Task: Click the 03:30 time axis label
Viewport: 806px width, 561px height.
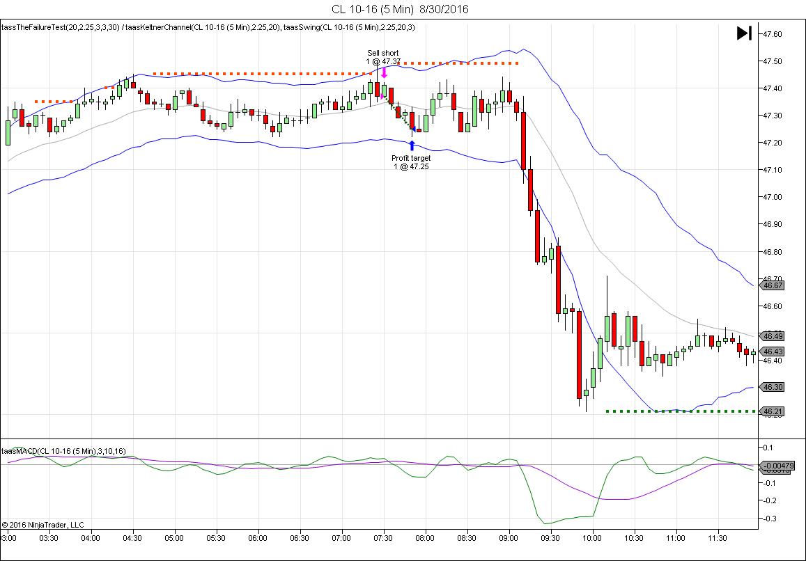Action: (x=48, y=538)
